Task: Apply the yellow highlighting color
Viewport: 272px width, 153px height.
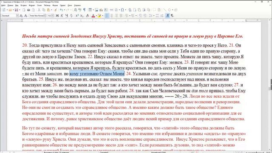Action: (x=99, y=16)
